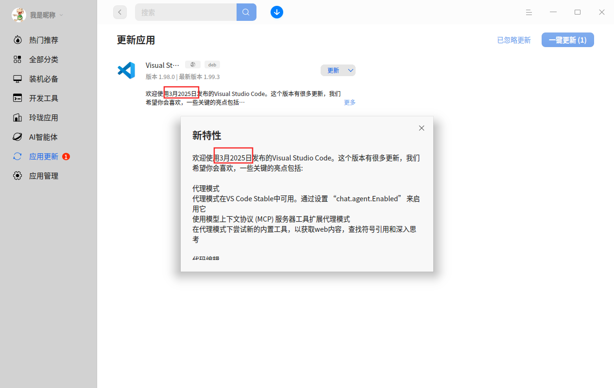Open the hamburger main menu
614x388 pixels.
[529, 12]
